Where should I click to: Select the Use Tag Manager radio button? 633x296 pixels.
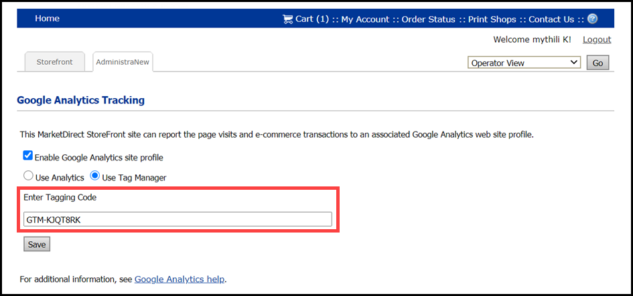click(x=95, y=177)
